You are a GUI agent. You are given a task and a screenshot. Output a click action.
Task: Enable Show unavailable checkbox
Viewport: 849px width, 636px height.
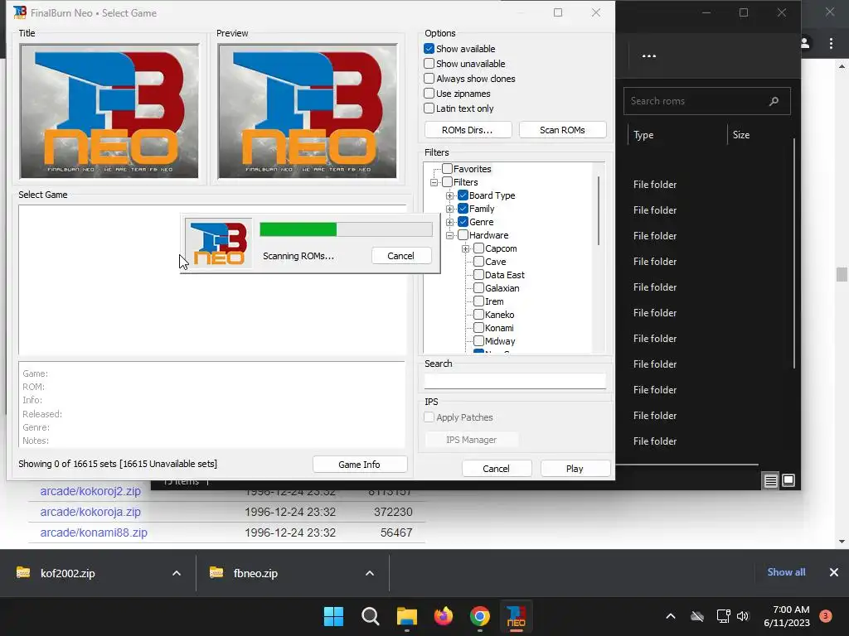pos(429,64)
